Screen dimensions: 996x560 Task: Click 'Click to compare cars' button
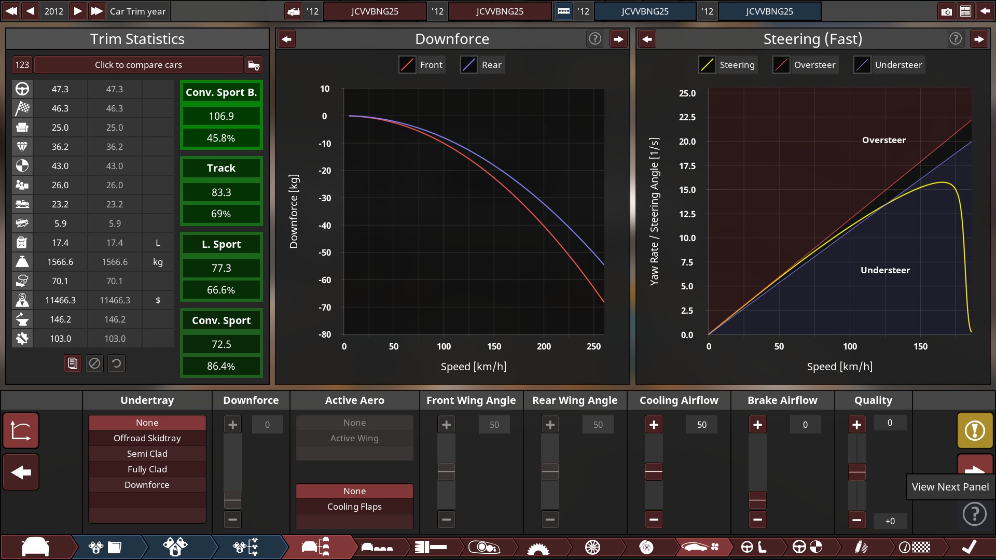[139, 65]
